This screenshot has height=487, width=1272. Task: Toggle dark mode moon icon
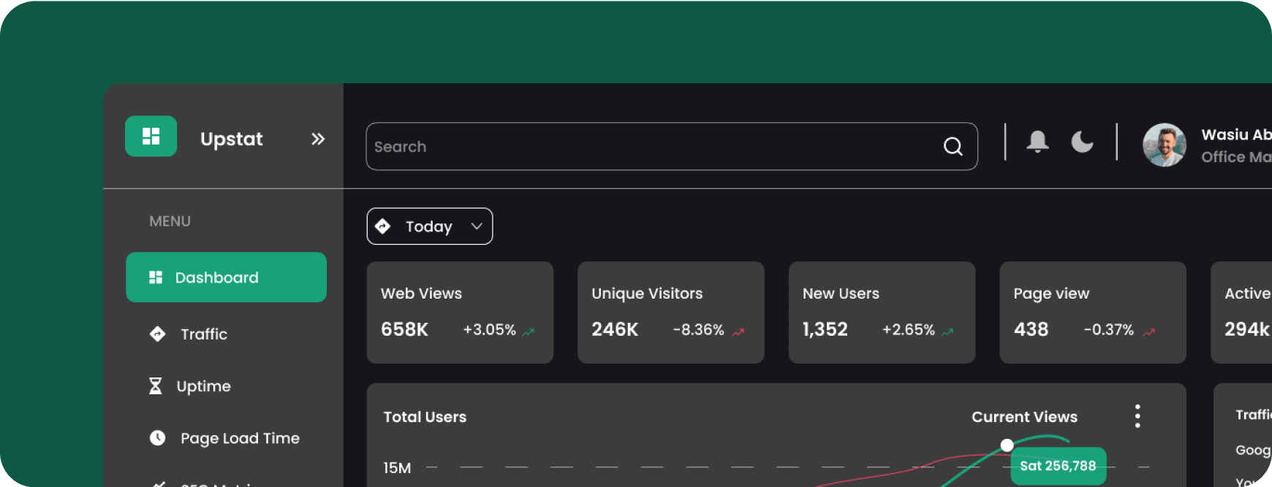coord(1083,141)
